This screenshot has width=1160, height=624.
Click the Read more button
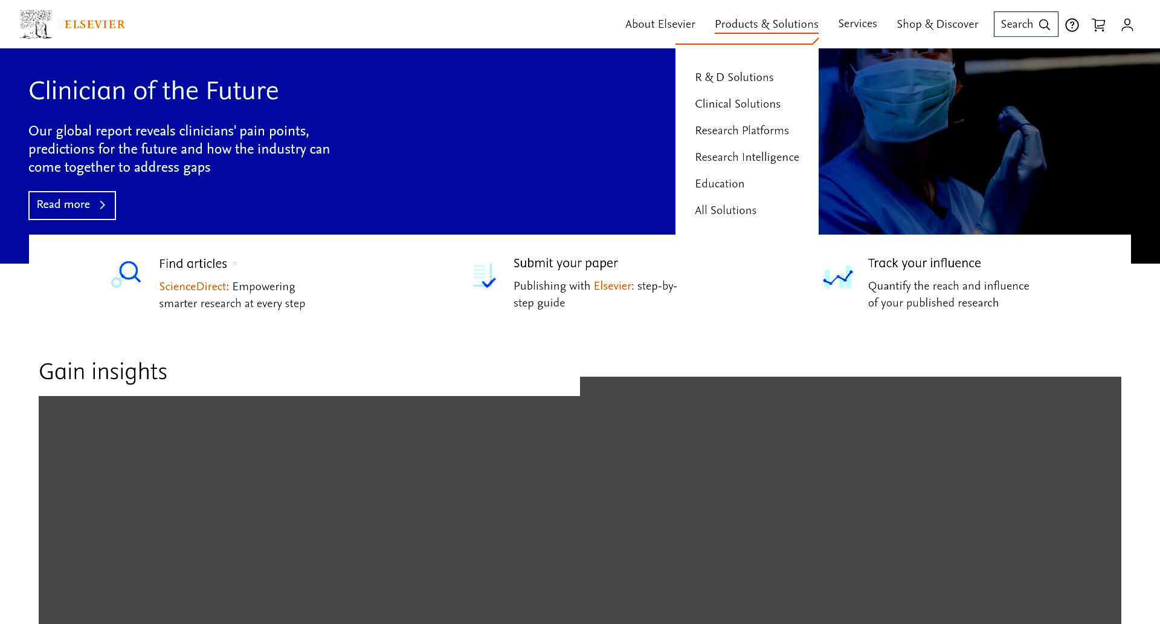72,206
